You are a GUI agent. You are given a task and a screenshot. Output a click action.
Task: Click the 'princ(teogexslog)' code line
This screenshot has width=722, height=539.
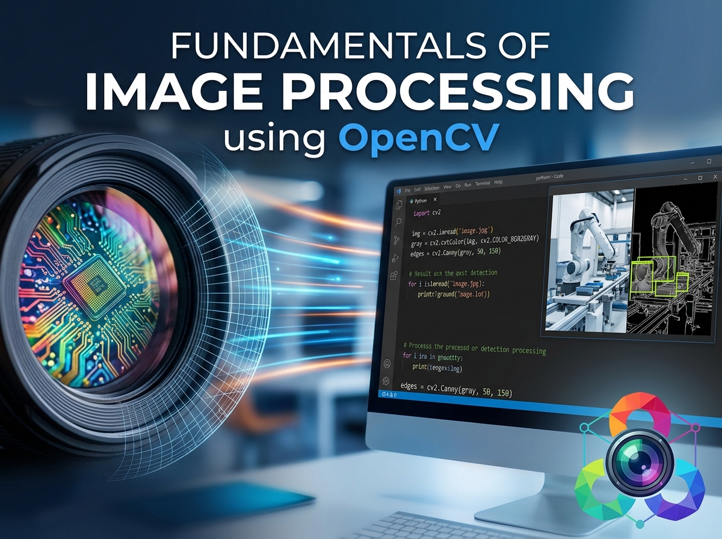point(437,368)
